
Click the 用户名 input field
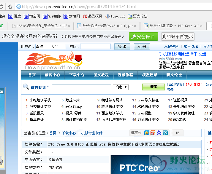[50, 47]
